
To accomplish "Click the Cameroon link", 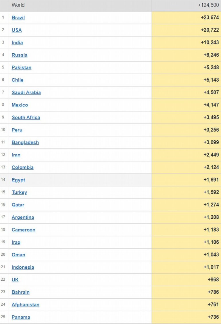I will tap(24, 230).
